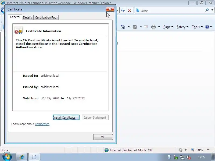Expand the feeds dropdown arrow
Image resolution: width=215 pixels, height=161 pixels.
(x=141, y=27)
